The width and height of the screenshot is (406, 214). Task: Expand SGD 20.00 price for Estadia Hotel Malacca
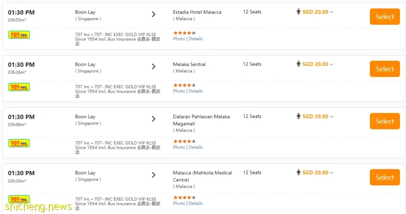(317, 12)
